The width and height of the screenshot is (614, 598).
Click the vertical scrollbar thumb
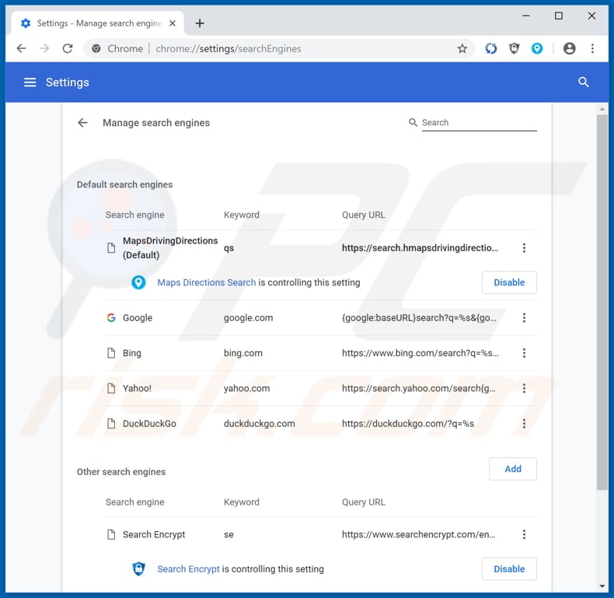click(x=602, y=302)
